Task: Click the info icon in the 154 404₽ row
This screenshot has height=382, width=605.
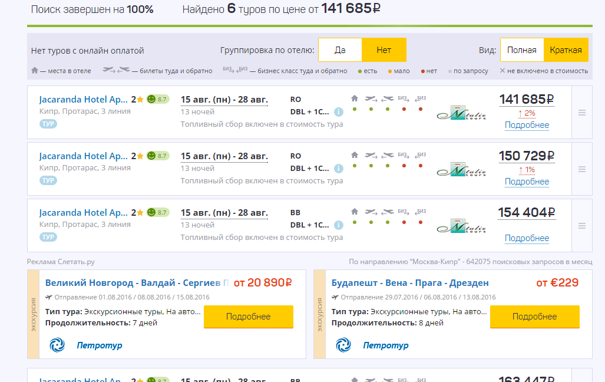Action: [x=339, y=225]
